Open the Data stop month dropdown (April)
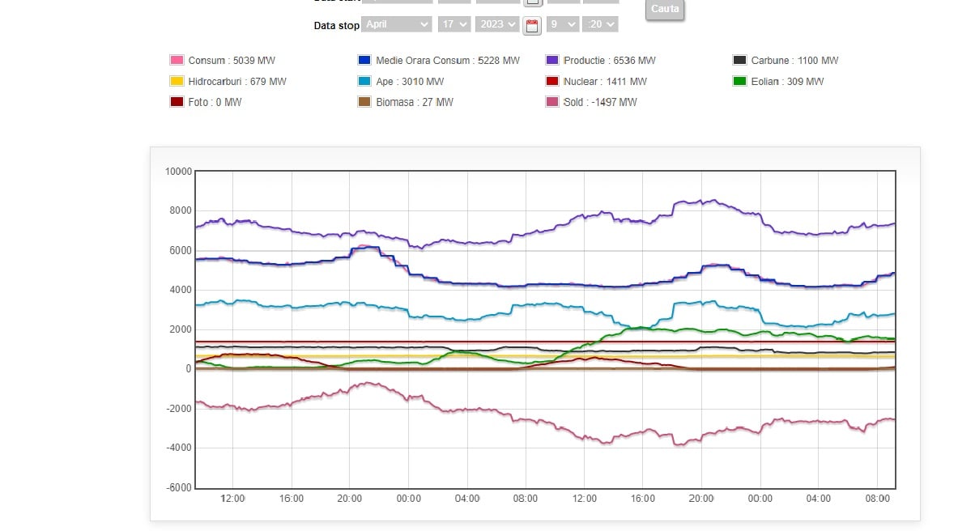This screenshot has width=958, height=531. [x=397, y=24]
